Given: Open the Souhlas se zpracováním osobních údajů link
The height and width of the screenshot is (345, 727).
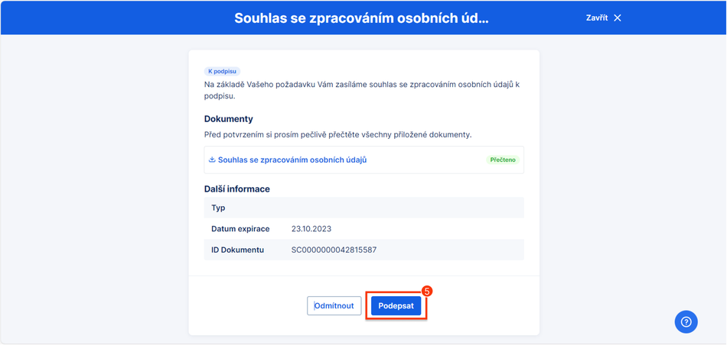Looking at the screenshot, I should [x=292, y=160].
